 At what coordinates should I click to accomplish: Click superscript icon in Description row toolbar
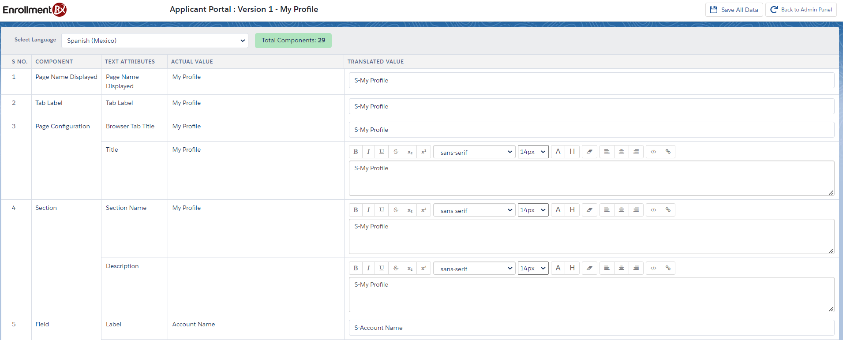pos(423,268)
